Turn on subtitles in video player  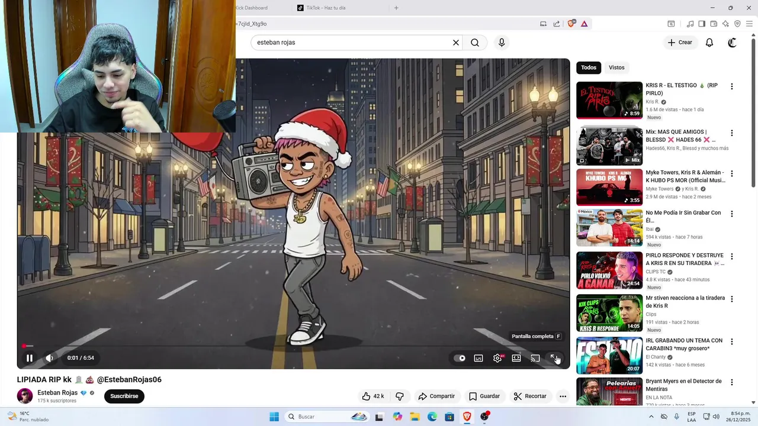coord(478,358)
